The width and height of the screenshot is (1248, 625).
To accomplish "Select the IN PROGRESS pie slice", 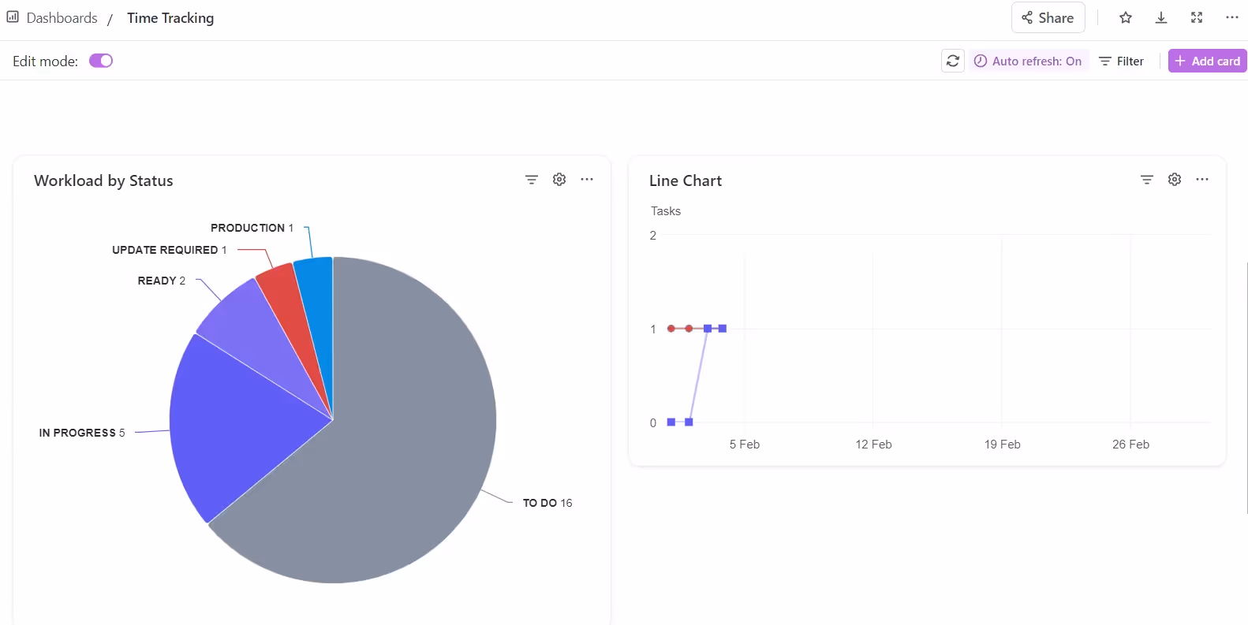I will [237, 418].
